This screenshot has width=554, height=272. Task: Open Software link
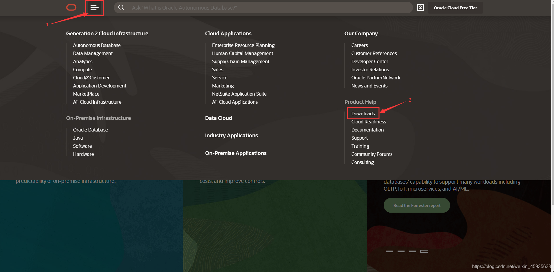click(82, 146)
